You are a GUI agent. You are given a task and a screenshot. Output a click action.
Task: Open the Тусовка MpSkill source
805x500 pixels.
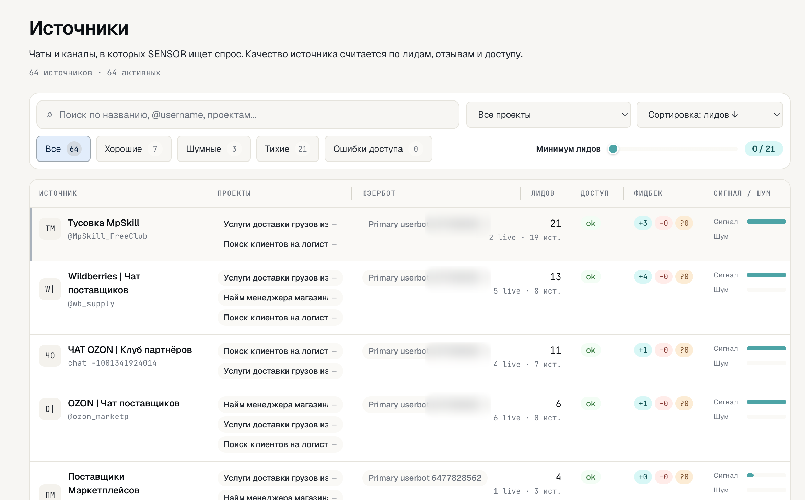(104, 223)
